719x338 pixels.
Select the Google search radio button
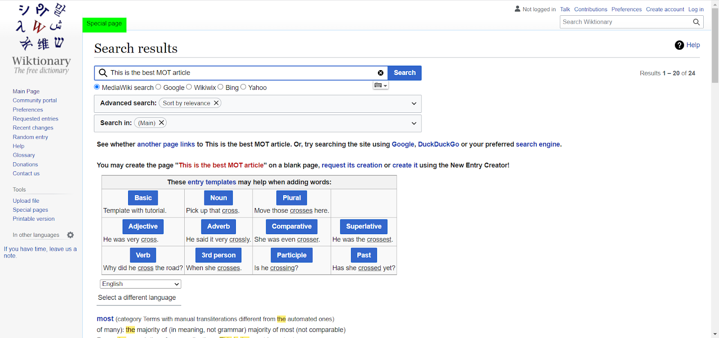(158, 87)
